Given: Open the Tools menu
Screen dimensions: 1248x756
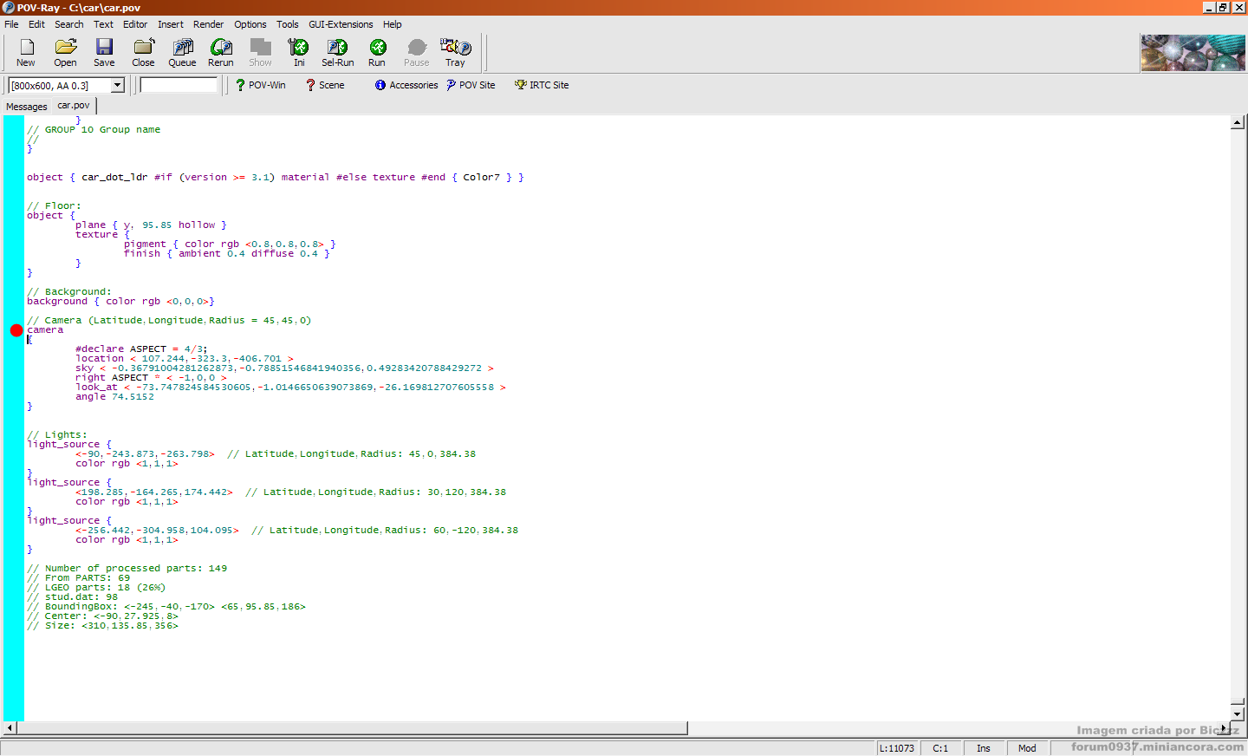Looking at the screenshot, I should 288,24.
